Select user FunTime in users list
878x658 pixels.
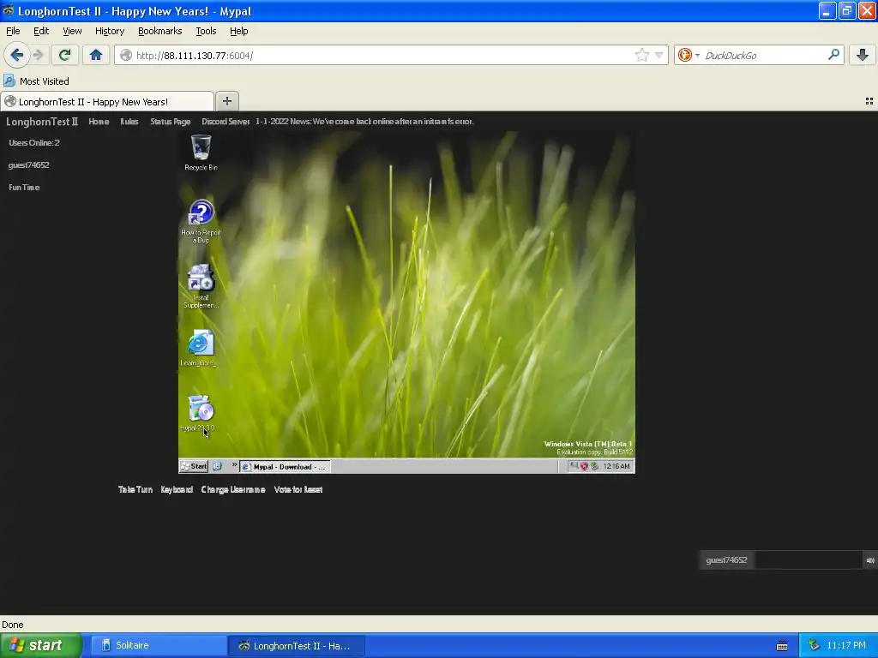(x=24, y=188)
